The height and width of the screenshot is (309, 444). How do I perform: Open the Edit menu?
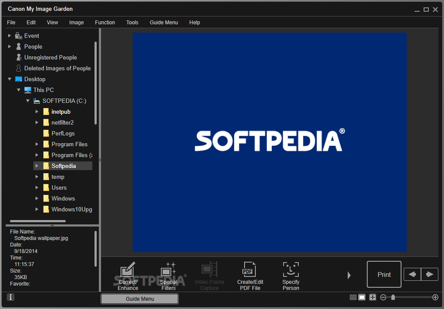[31, 23]
